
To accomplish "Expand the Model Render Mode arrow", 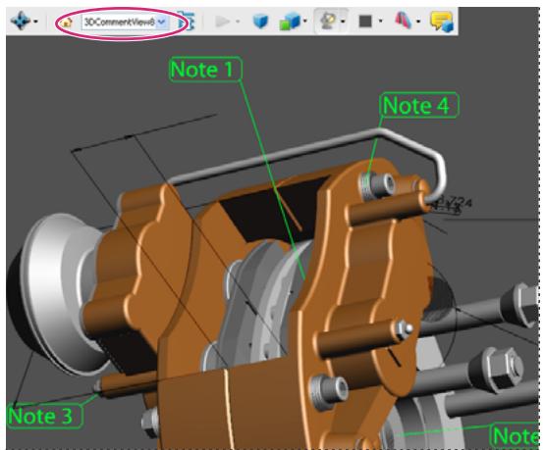I will (305, 22).
